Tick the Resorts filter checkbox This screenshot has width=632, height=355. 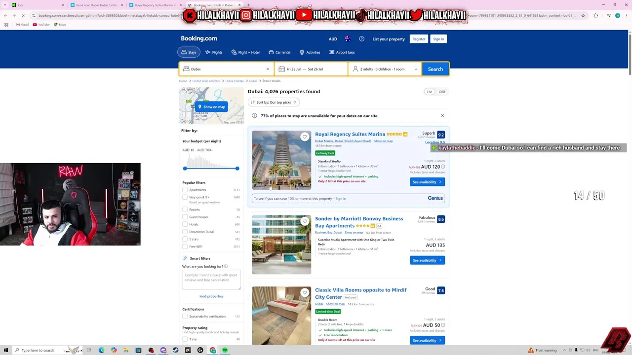point(185,210)
